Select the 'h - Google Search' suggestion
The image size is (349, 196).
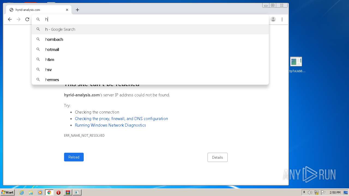[x=150, y=29]
